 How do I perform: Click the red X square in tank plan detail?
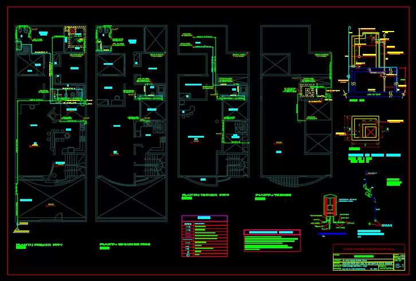click(370, 132)
